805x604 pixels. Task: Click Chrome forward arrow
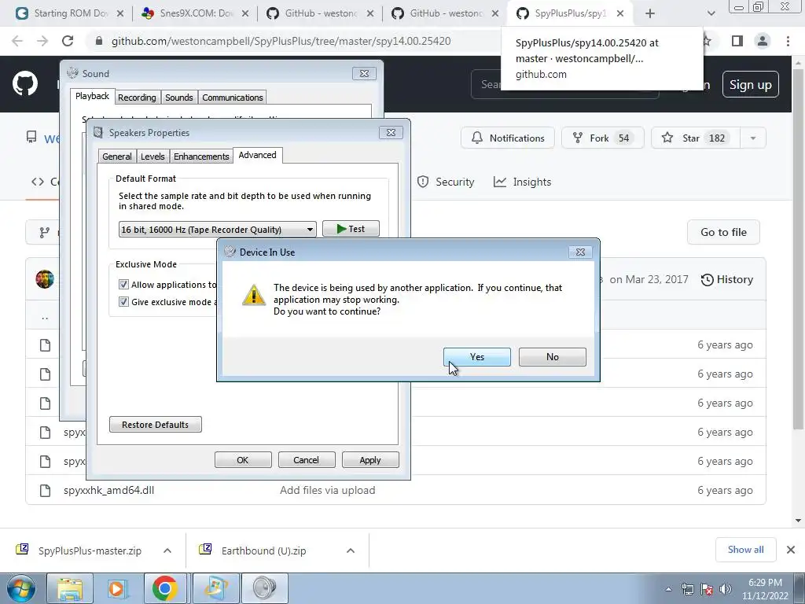pos(42,41)
